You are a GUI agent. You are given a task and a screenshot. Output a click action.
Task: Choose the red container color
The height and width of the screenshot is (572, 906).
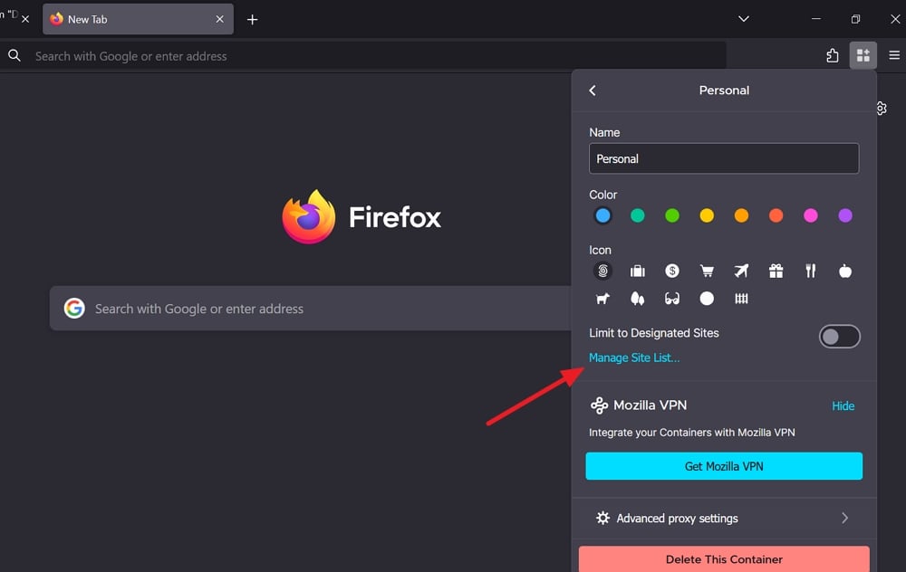[776, 215]
